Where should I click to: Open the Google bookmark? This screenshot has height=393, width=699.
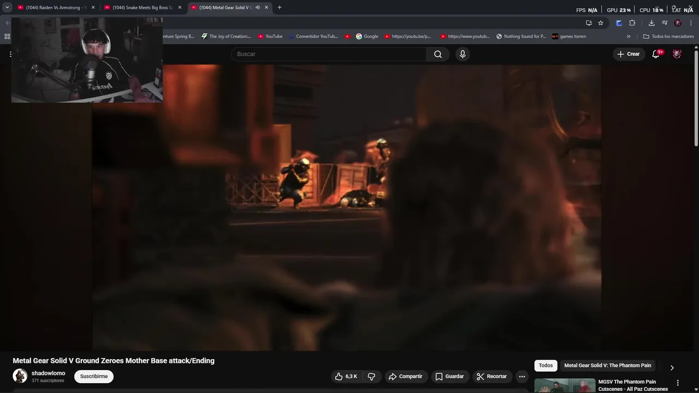(x=367, y=37)
